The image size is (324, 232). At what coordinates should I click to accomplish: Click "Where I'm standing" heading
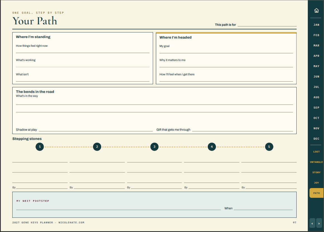33,37
